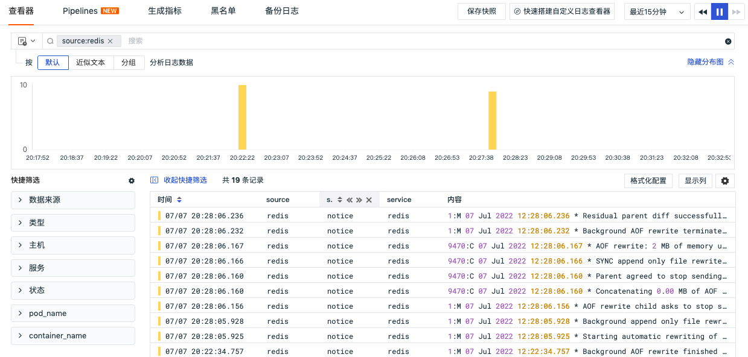Open log row at 20:28:06.156

click(443, 306)
